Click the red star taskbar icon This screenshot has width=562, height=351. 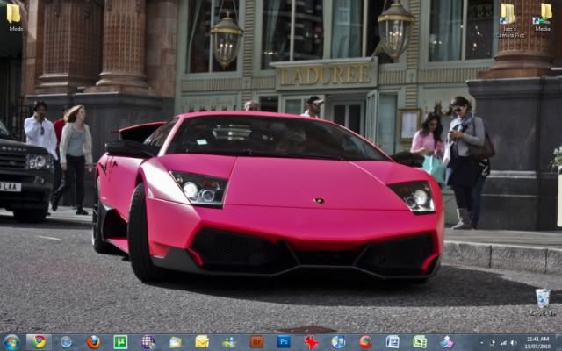(x=311, y=341)
